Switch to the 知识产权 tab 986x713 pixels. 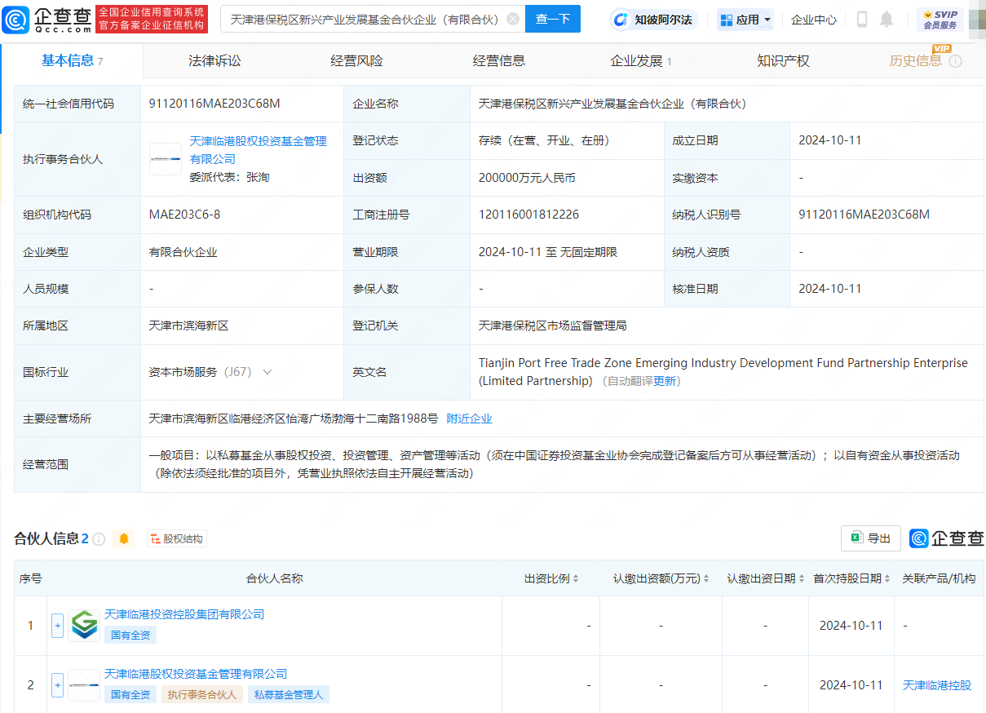(783, 61)
